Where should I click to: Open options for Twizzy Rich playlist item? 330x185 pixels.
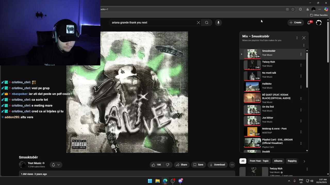point(301,65)
